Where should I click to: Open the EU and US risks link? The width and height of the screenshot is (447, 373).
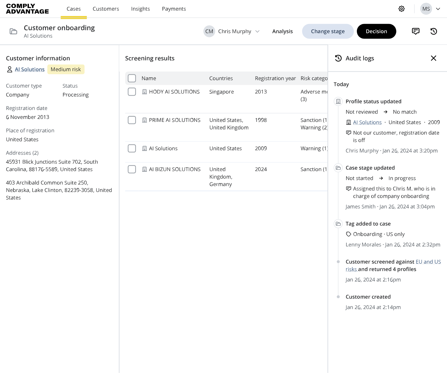click(x=428, y=262)
